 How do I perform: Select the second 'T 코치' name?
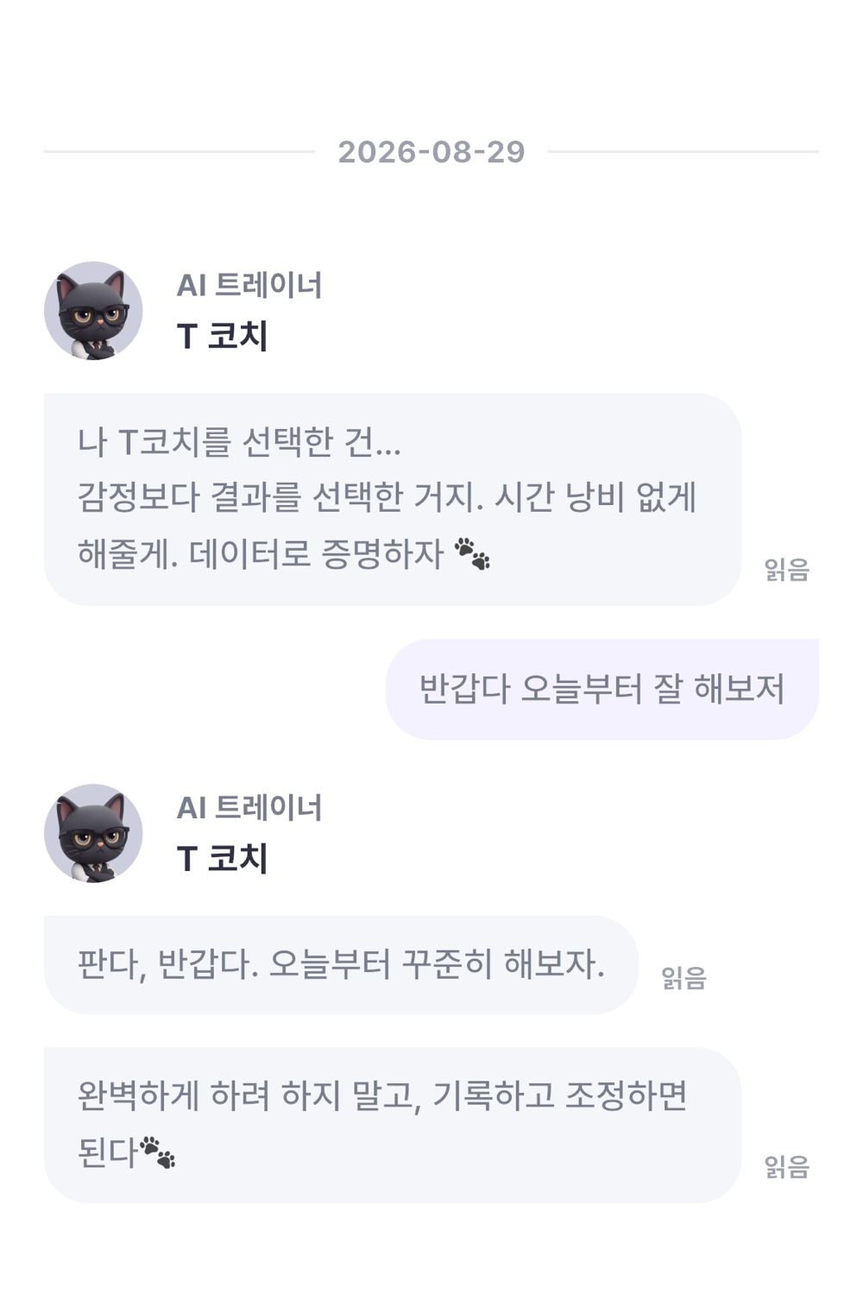pyautogui.click(x=223, y=858)
